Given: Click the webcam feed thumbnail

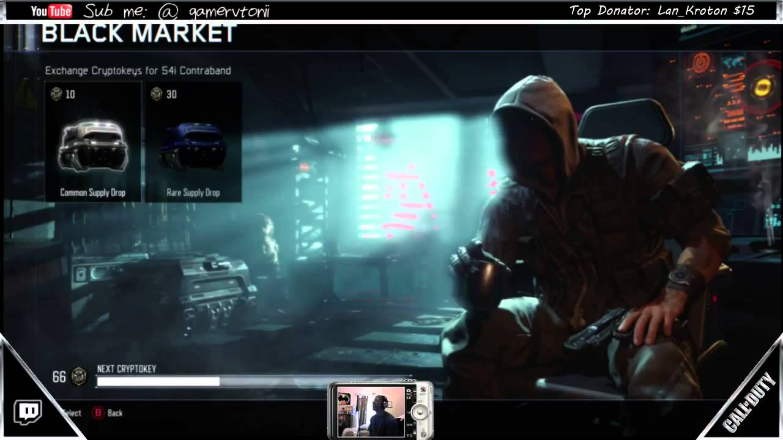Looking at the screenshot, I should 371,411.
